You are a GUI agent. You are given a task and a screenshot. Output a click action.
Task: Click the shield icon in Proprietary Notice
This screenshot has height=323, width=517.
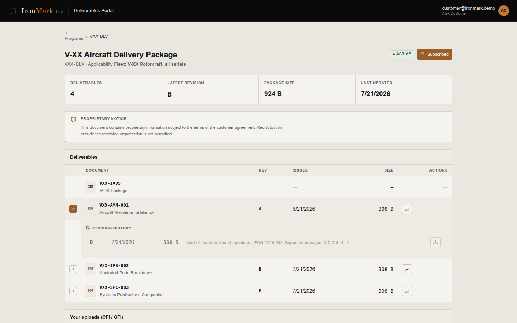coord(74,120)
